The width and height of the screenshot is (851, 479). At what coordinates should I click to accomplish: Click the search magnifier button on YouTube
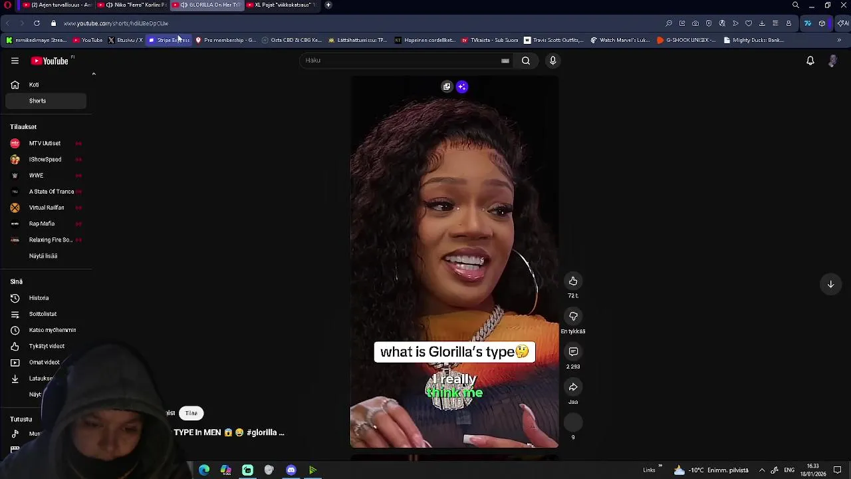coord(526,61)
